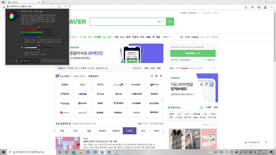Click the green channel gain bar

[39, 32]
